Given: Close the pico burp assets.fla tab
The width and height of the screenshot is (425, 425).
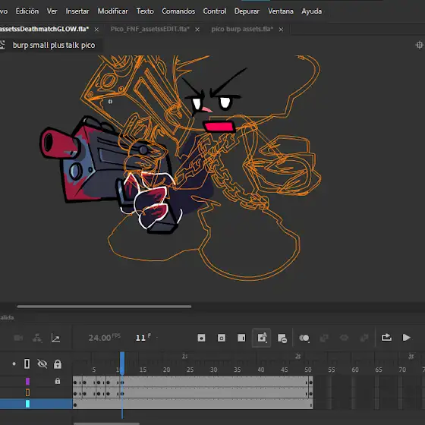Looking at the screenshot, I should click(x=281, y=30).
